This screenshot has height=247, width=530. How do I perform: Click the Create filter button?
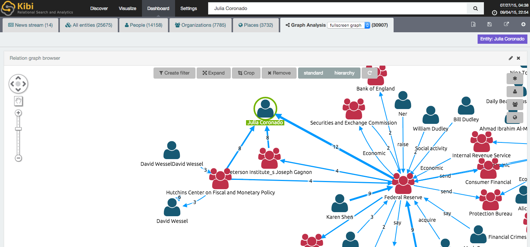(174, 73)
